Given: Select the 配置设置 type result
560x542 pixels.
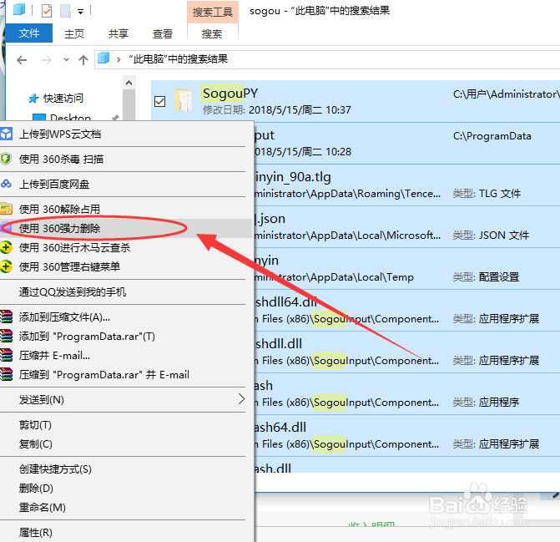Looking at the screenshot, I should click(x=407, y=268).
